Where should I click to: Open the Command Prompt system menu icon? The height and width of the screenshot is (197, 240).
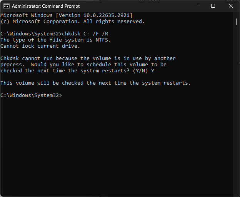click(x=7, y=6)
